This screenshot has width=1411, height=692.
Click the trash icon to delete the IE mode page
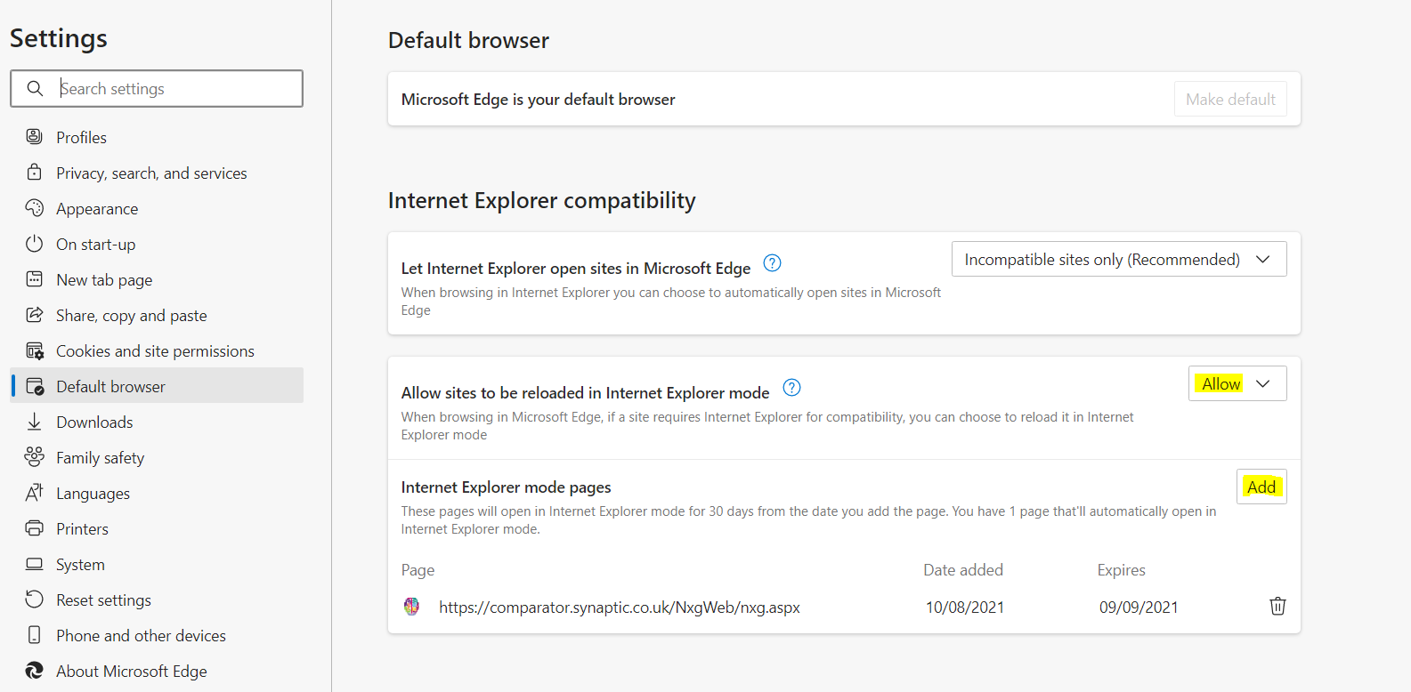point(1277,607)
